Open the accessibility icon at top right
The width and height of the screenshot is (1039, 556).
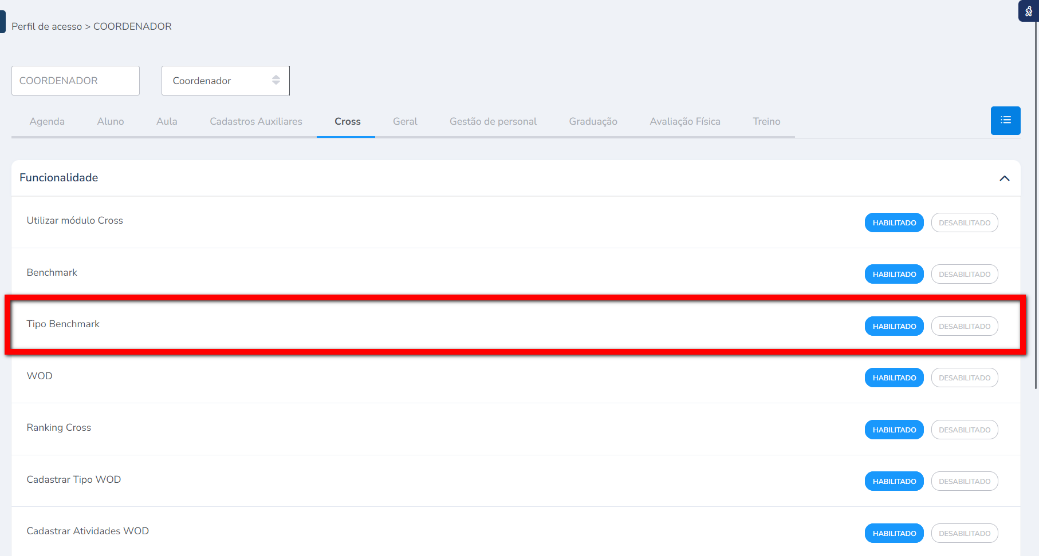click(1028, 11)
